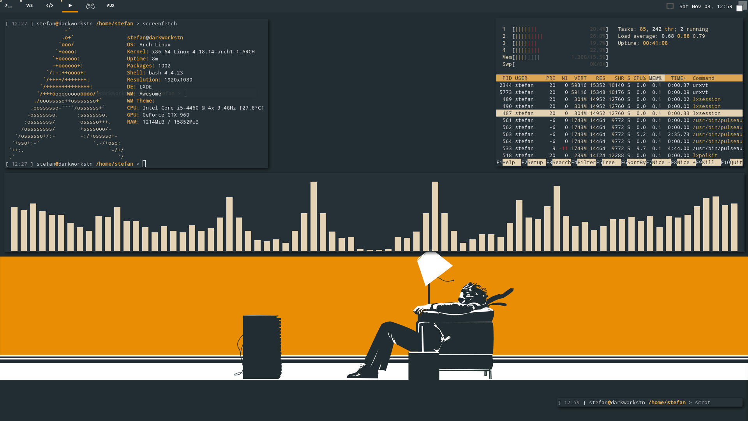Click the Load average line in htop
748x421 pixels.
(661, 36)
